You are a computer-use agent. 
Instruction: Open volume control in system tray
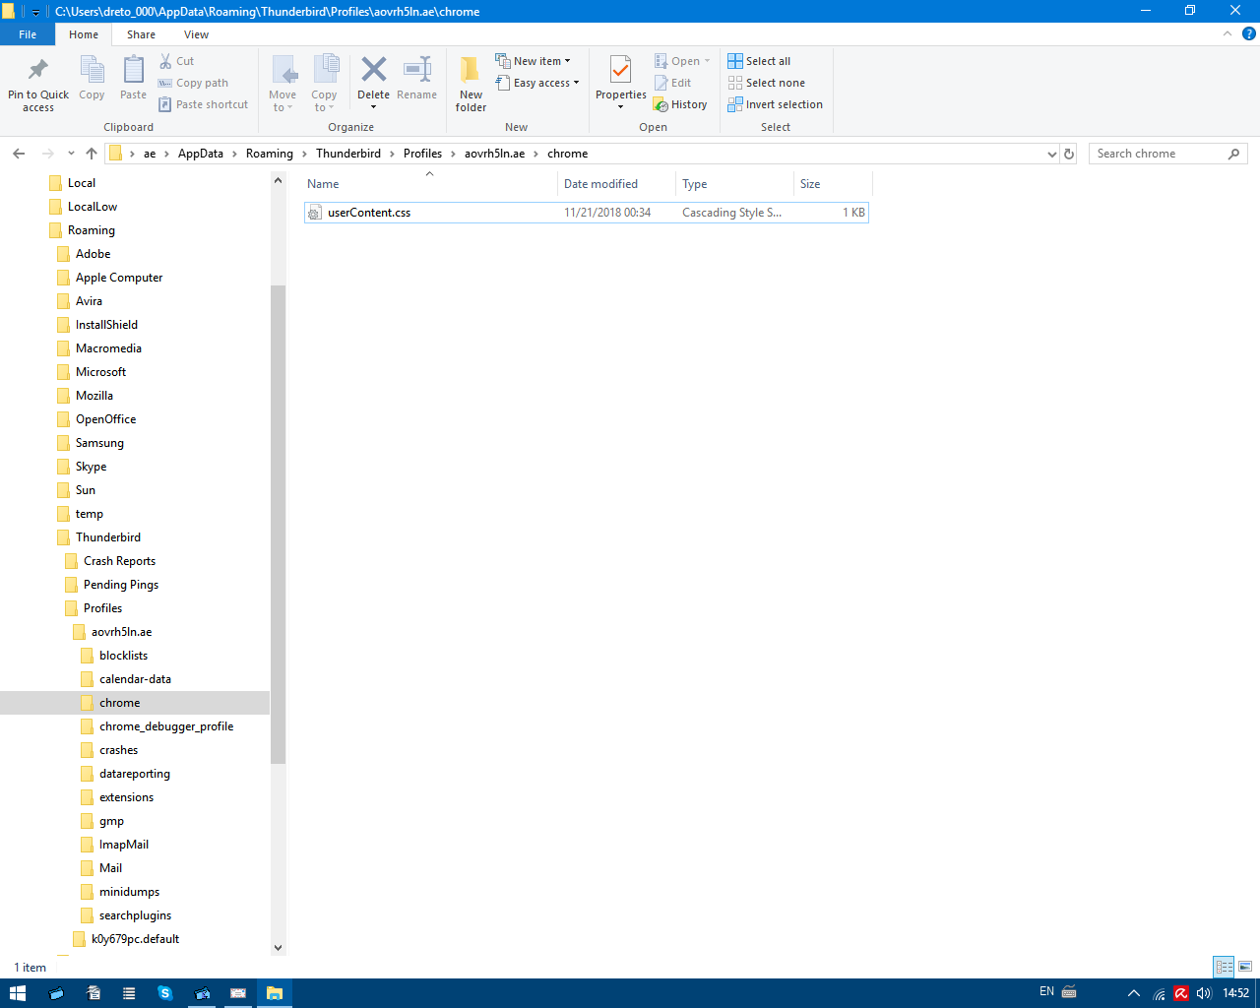pos(1203,993)
